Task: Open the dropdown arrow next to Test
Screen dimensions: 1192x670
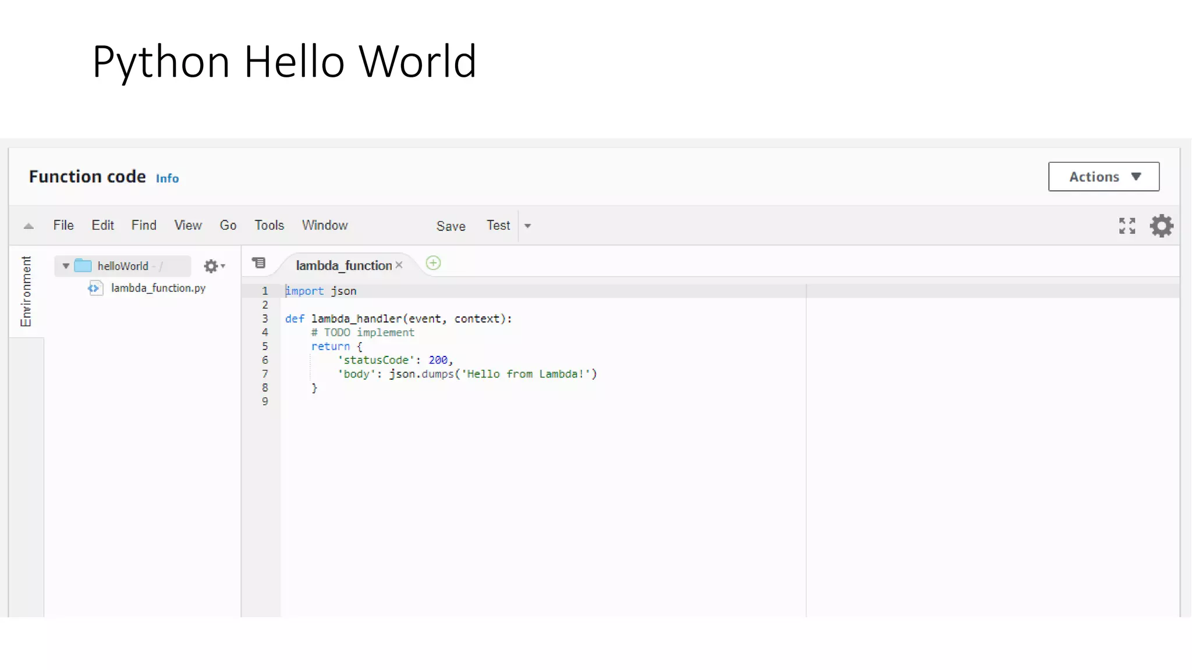Action: pos(528,226)
